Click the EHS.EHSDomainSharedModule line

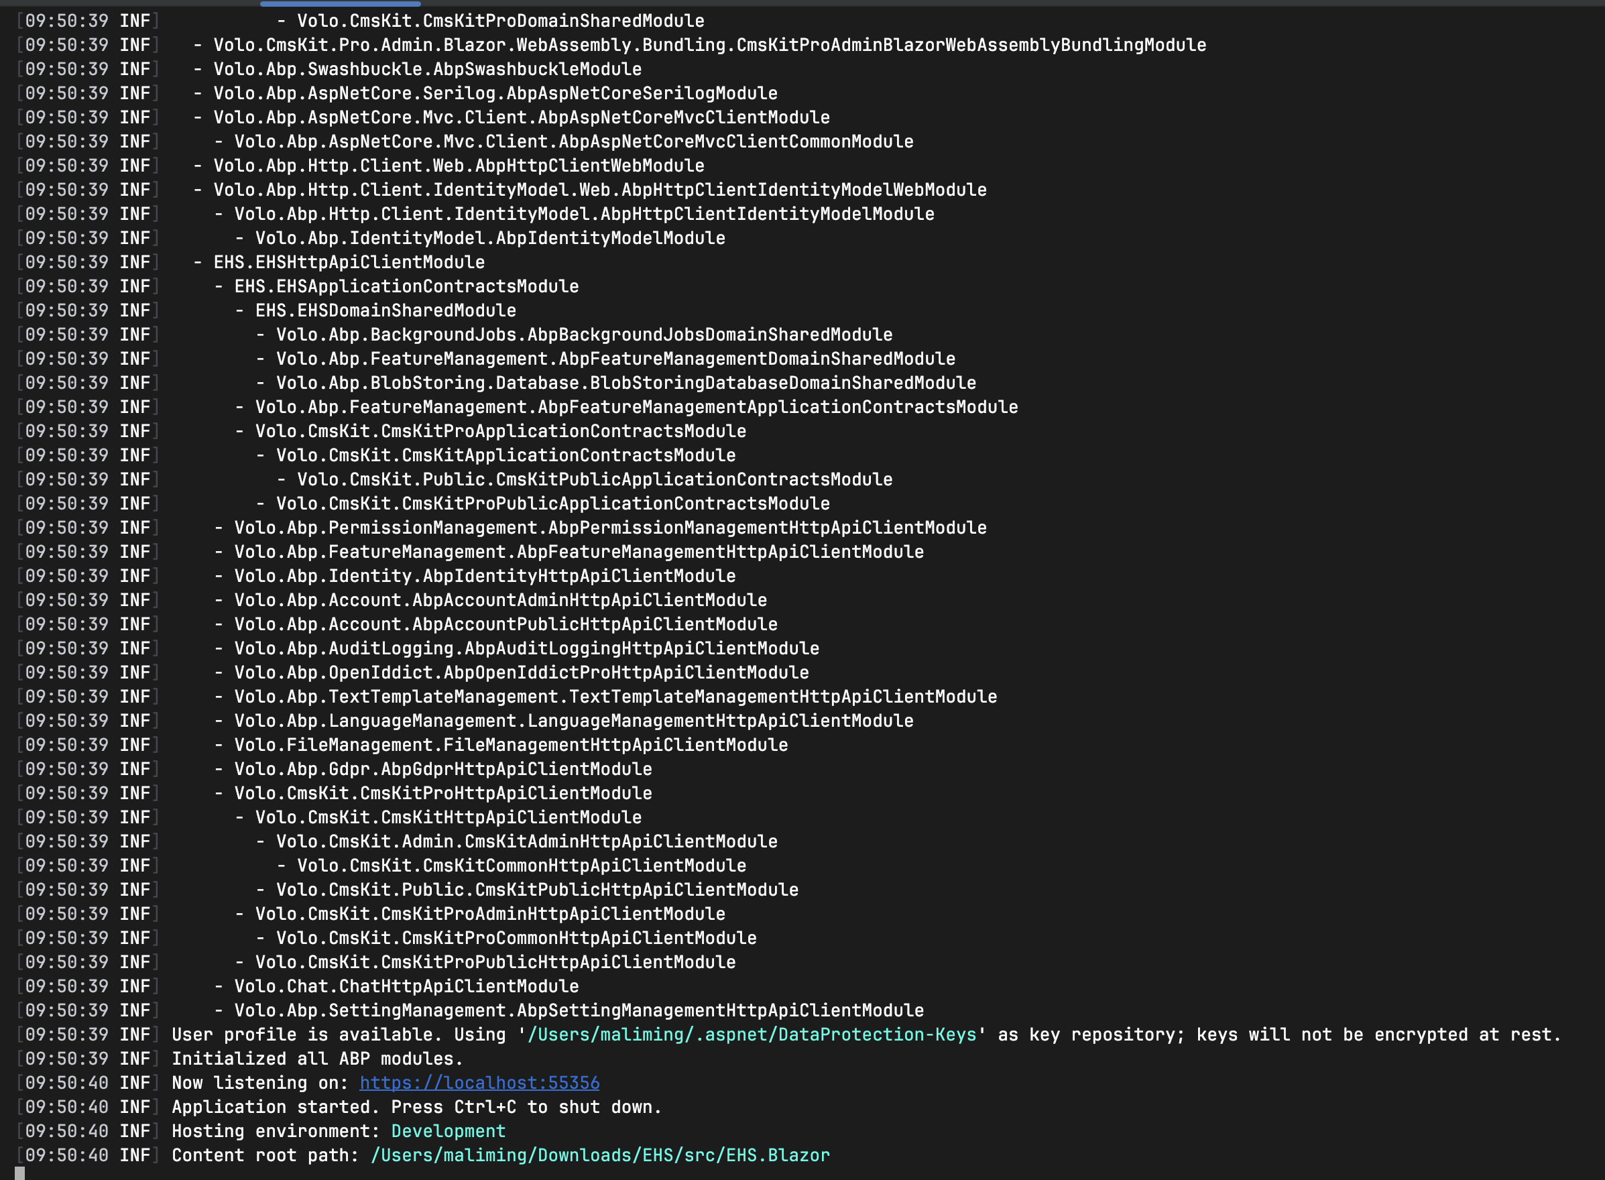pos(385,310)
